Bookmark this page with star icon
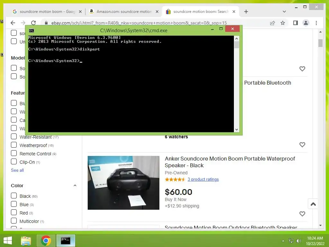The height and width of the screenshot is (247, 329). (283, 23)
